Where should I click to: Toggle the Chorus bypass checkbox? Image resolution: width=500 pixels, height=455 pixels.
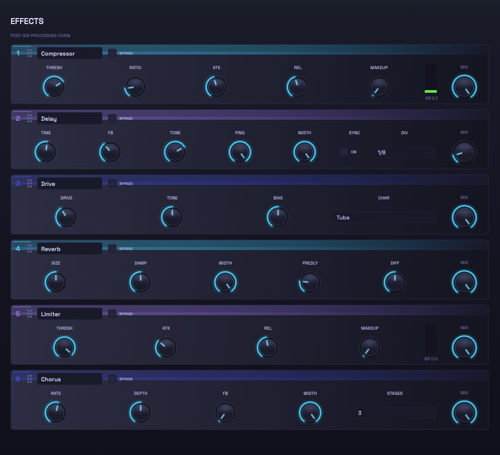[x=112, y=378]
